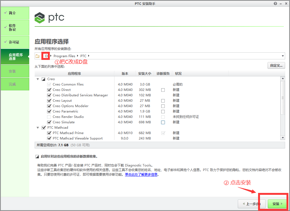Go to the 许可证 step

(15, 42)
